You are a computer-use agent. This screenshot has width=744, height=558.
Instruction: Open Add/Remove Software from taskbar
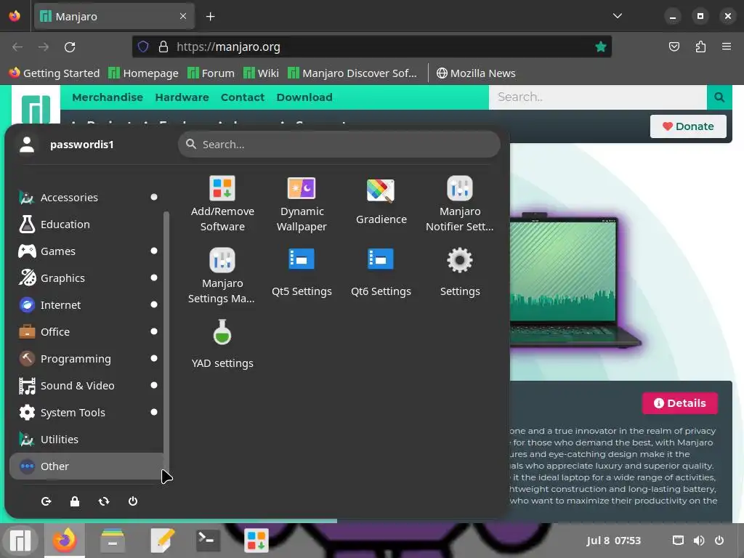pos(256,540)
